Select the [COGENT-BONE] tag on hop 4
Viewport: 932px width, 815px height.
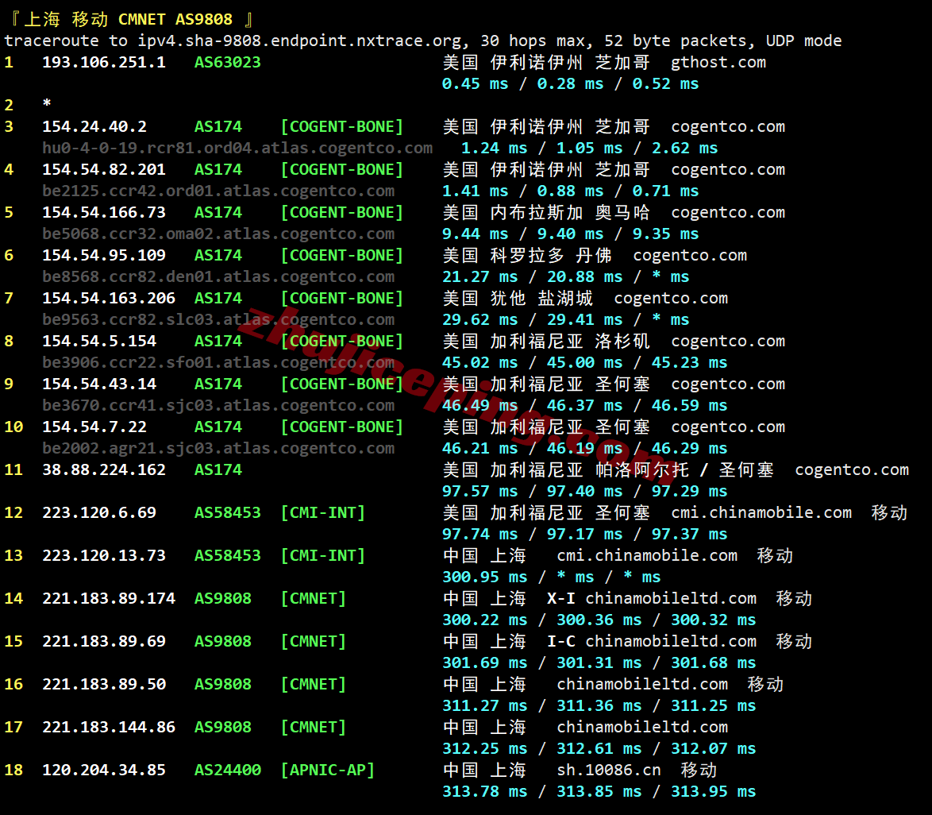[x=341, y=168]
